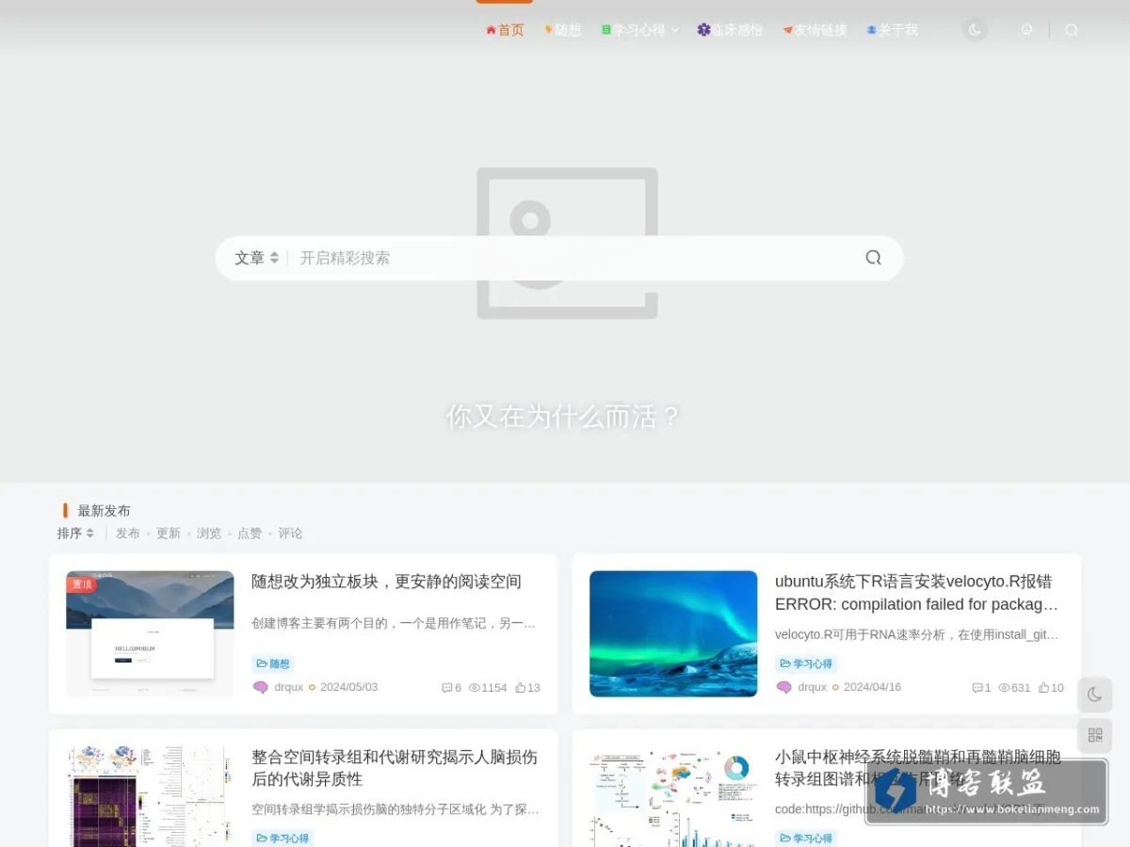Click the comment count icon showing 1
1130x847 pixels.
point(977,688)
